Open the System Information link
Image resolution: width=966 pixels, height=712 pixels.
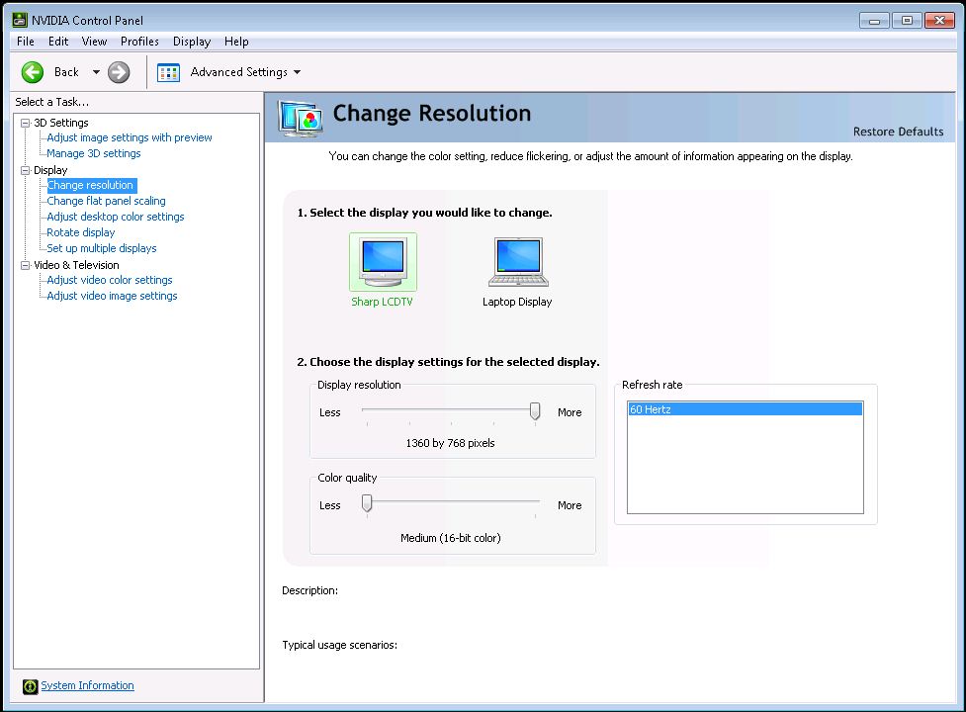pyautogui.click(x=87, y=685)
